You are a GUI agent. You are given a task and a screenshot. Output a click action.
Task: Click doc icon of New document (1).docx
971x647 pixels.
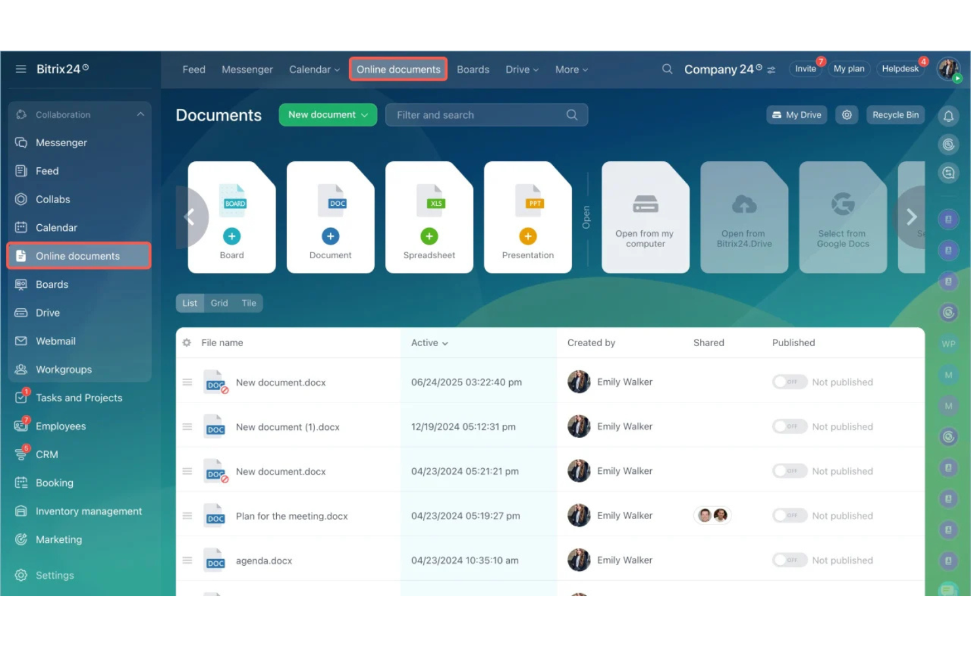click(x=215, y=427)
